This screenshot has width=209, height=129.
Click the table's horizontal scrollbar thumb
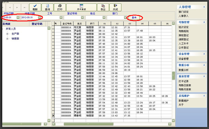click(x=88, y=124)
